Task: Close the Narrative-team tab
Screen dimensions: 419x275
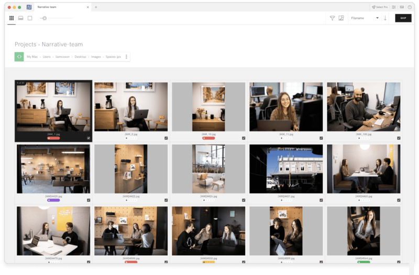Action: point(87,7)
